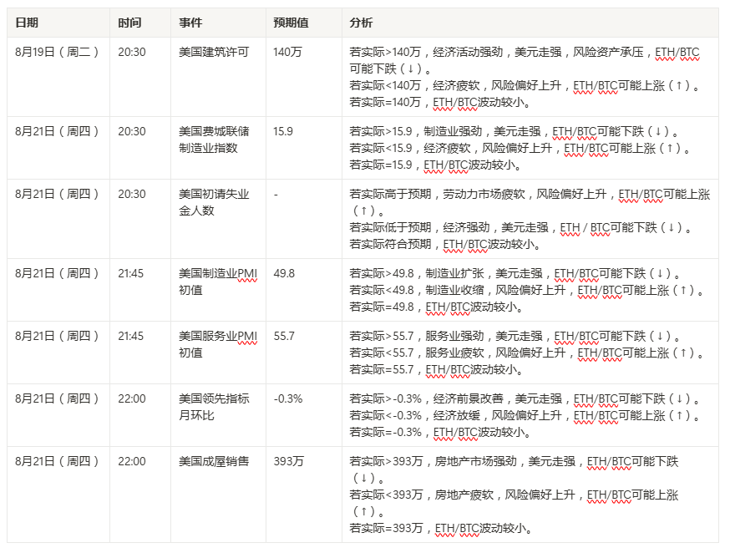Click the 日期 column header
730x548 pixels.
tap(27, 23)
